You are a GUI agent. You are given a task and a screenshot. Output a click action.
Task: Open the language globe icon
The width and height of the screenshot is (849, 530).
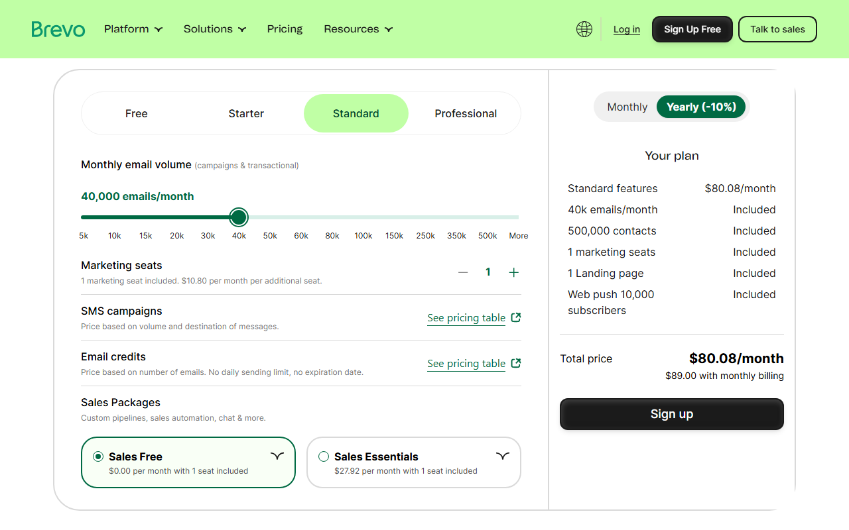(x=584, y=29)
